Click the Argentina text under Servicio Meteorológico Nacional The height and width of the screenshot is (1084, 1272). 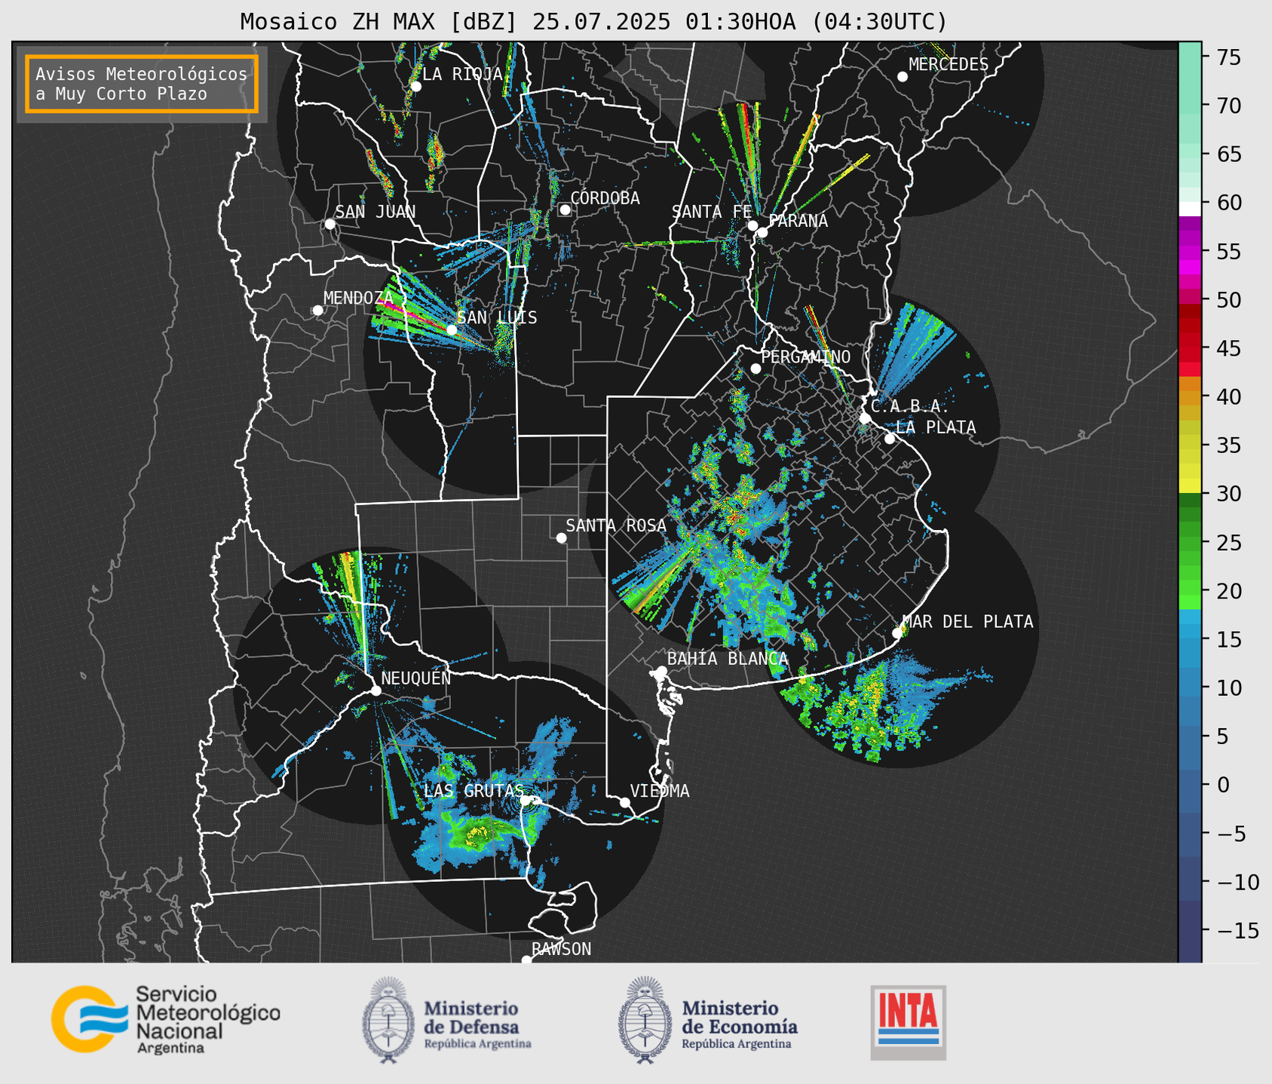(170, 1049)
